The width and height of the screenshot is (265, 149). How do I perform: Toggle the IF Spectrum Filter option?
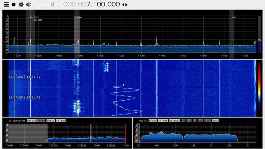pyautogui.click(x=61, y=120)
